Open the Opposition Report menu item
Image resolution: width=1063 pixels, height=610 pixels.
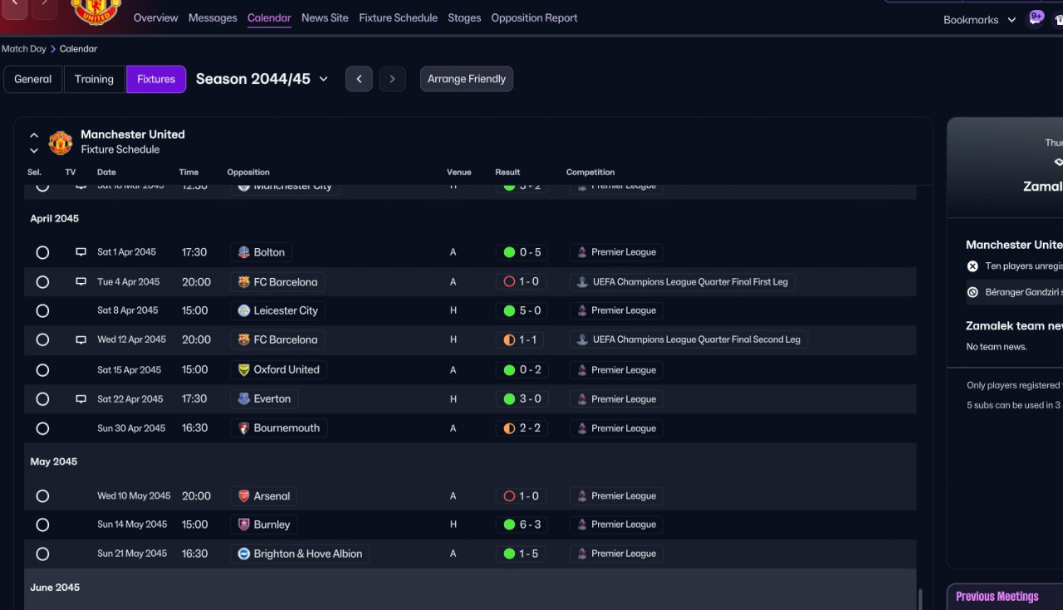[534, 17]
